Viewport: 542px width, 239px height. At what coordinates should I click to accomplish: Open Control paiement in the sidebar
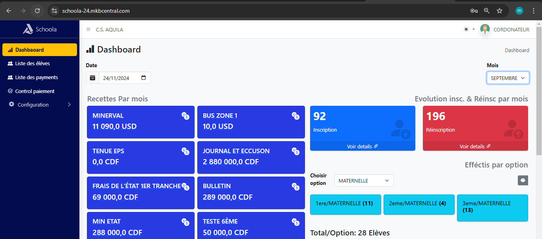click(x=35, y=91)
